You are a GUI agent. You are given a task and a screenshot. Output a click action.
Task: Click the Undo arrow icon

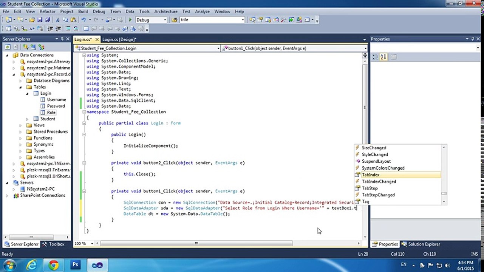pyautogui.click(x=84, y=20)
